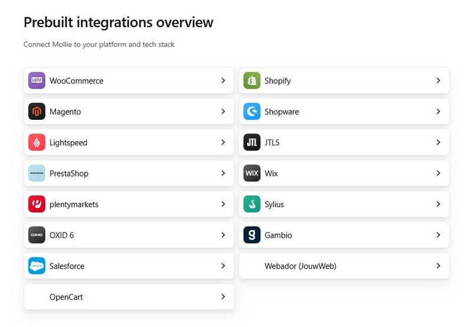
Task: Click the red Lightspeed flame icon
Action: [37, 142]
